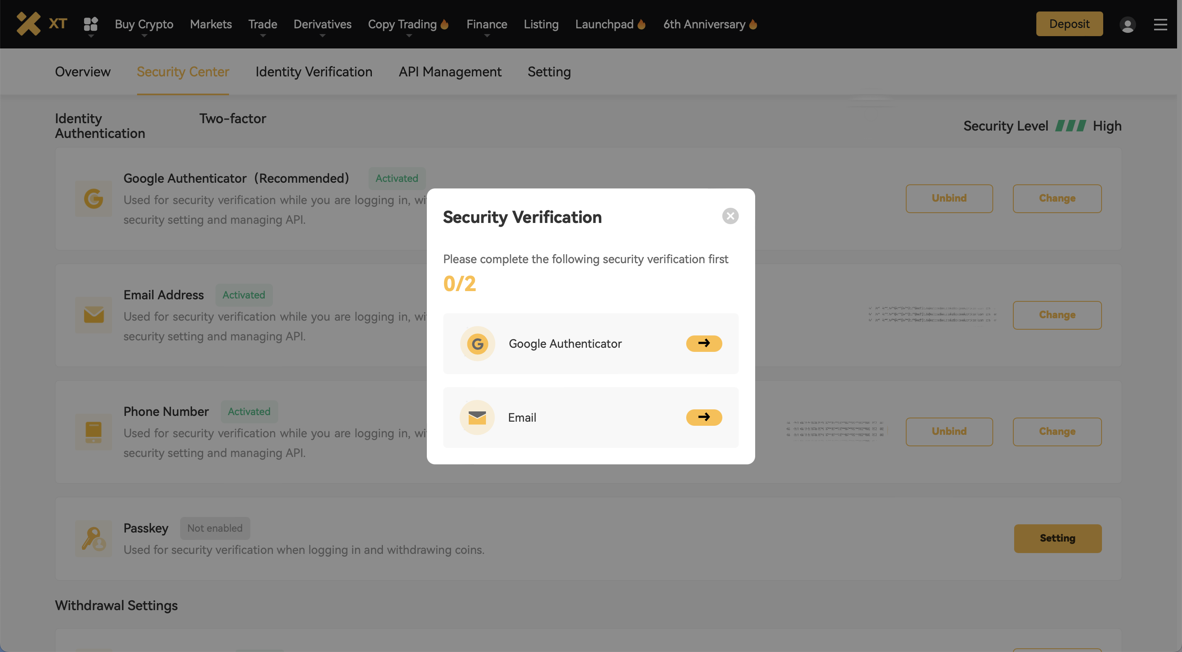Viewport: 1182px width, 652px height.
Task: Click the Security Level indicator bars
Action: pos(1070,126)
